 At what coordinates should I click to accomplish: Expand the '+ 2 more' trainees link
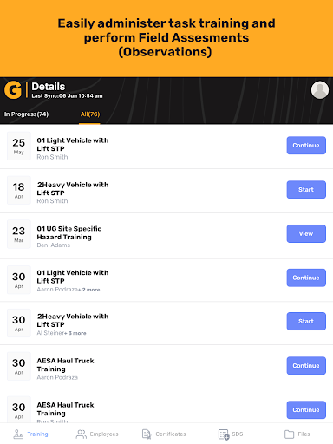tap(89, 290)
